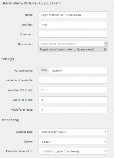Image resolution: width=114 pixels, height=158 pixels.
Task: Click the Value for In use field
Action: 73,100
